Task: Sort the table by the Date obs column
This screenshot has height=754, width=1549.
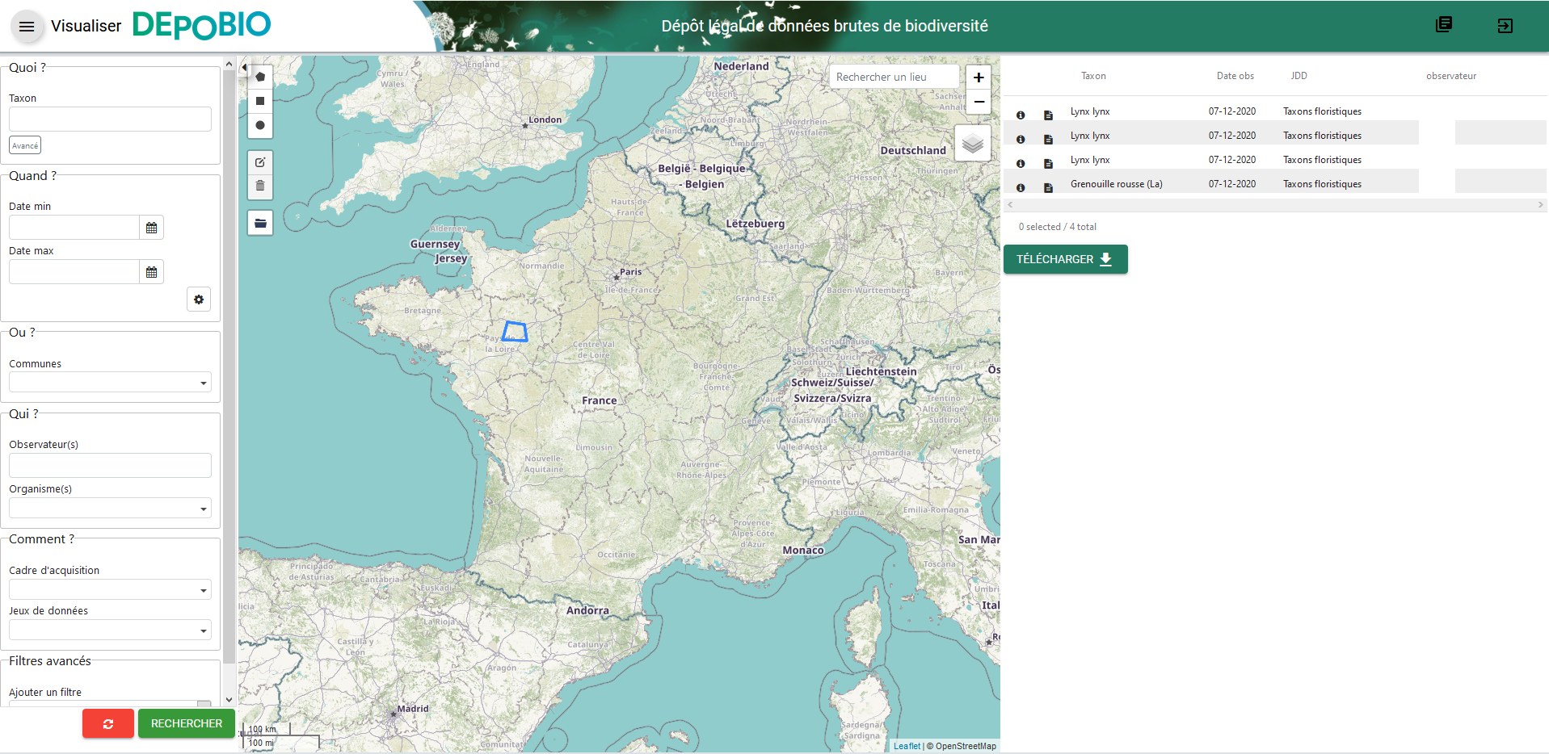Action: (x=1235, y=76)
